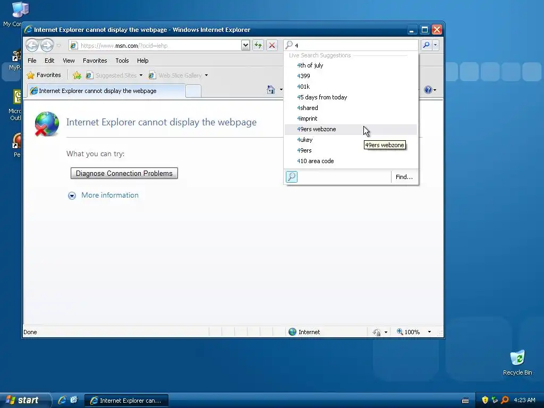Stop loading with the red X icon
Screen dimensions: 544x408
coord(272,46)
